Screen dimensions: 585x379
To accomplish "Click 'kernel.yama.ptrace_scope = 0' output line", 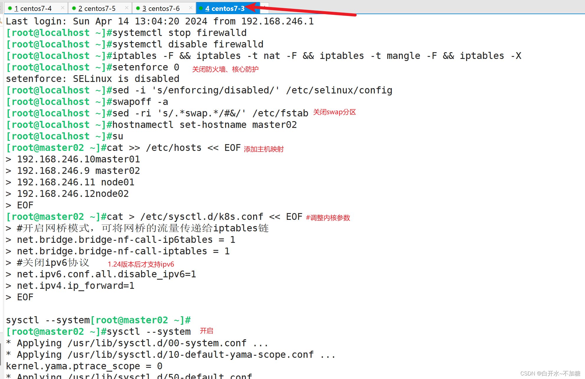I will (x=84, y=366).
